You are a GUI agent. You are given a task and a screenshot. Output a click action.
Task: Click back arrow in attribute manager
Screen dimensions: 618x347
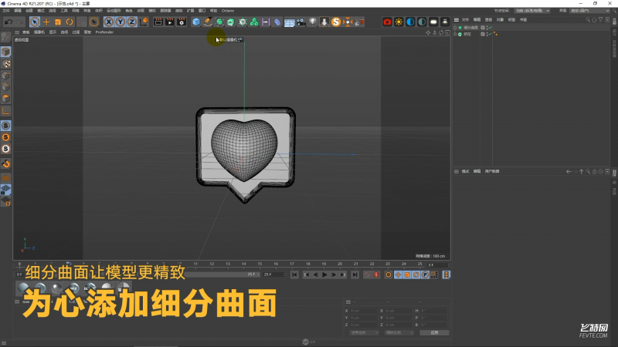pyautogui.click(x=569, y=171)
